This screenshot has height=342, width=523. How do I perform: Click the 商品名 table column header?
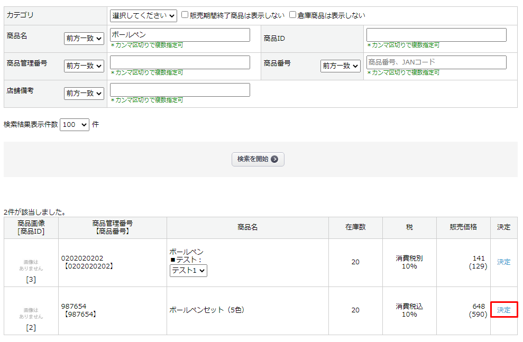(x=247, y=228)
